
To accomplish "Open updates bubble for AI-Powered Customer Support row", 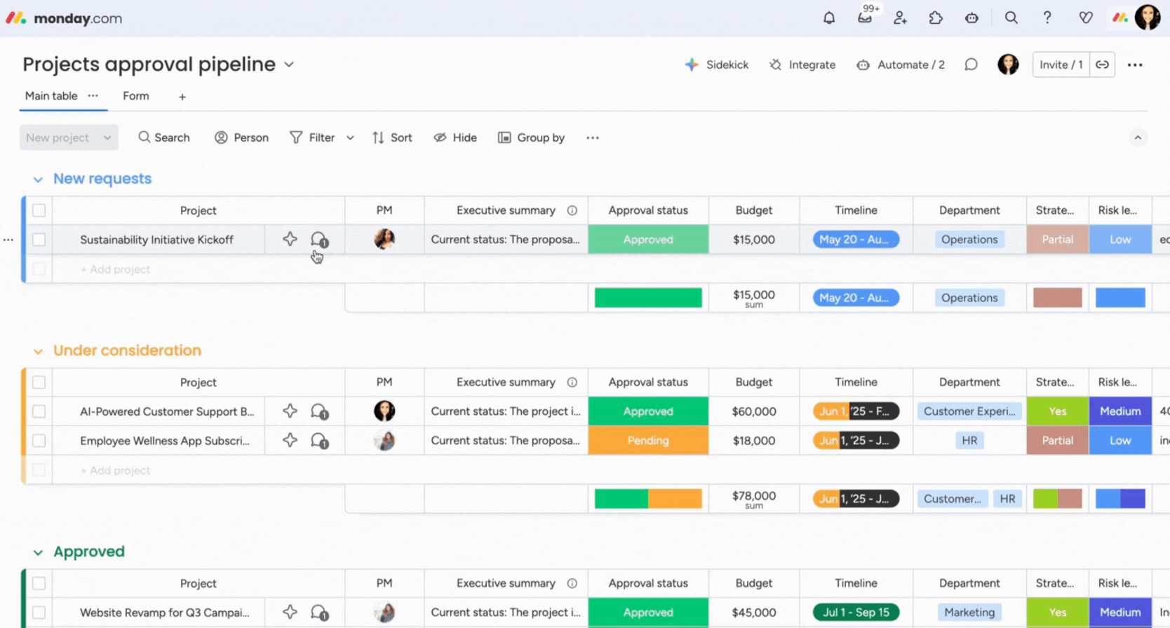I will tap(319, 412).
